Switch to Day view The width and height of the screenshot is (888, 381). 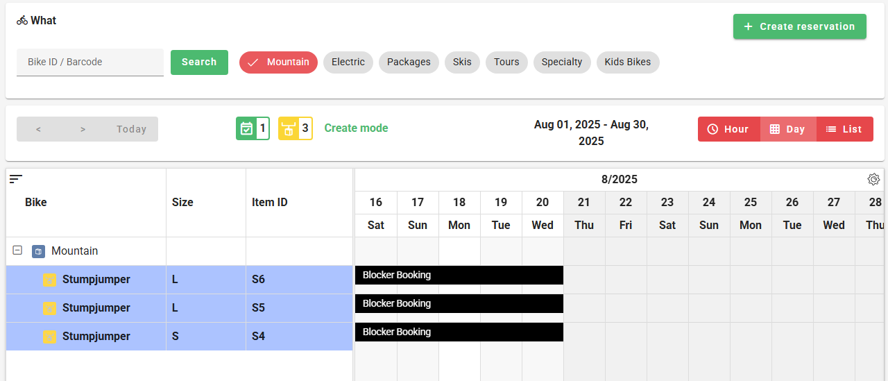coord(788,129)
